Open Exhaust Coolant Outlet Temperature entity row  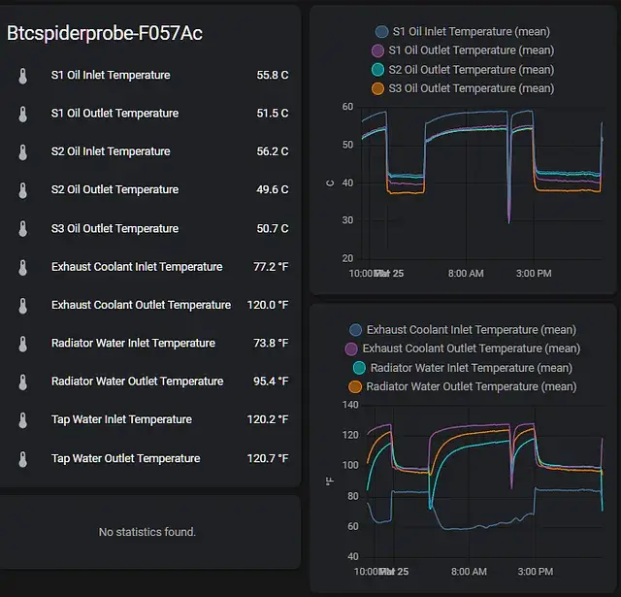click(x=141, y=305)
